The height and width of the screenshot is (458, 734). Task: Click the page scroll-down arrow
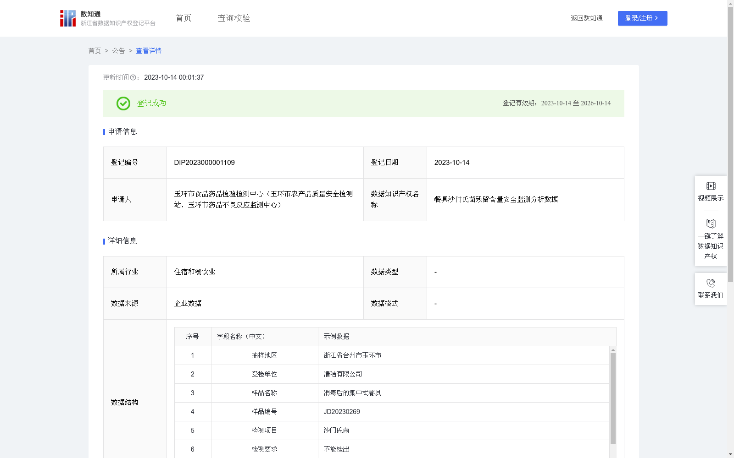click(731, 455)
